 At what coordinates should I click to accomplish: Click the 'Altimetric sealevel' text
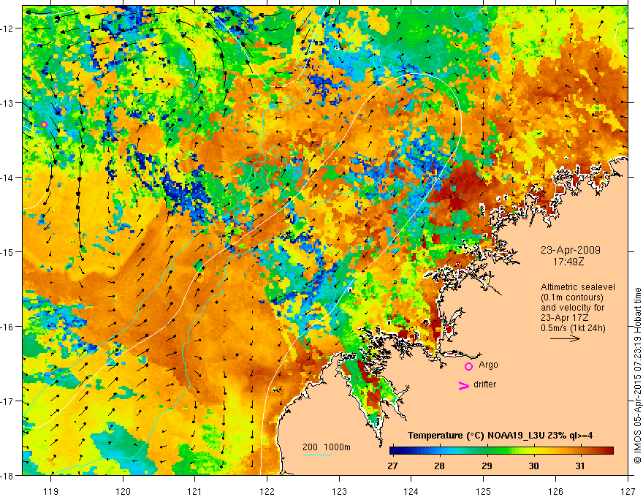[578, 287]
